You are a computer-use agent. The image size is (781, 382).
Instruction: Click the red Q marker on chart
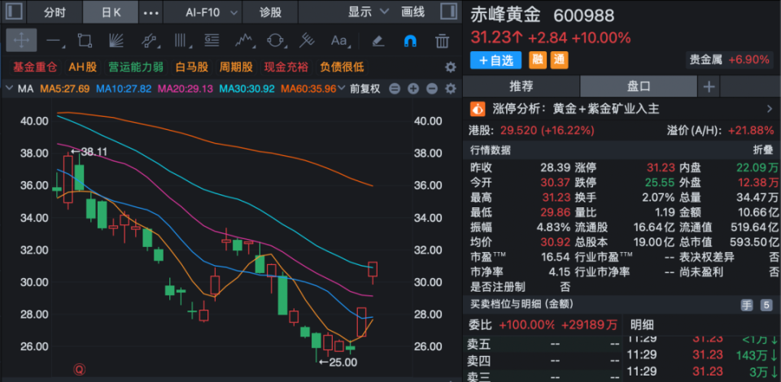79,369
